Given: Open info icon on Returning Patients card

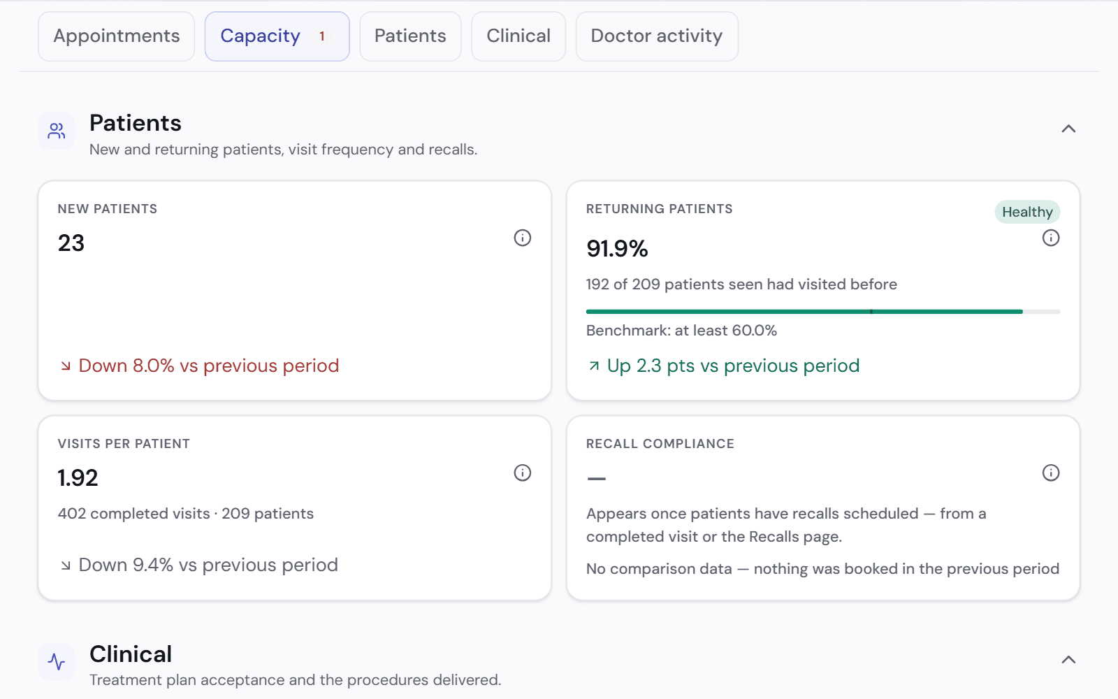Looking at the screenshot, I should (1051, 238).
